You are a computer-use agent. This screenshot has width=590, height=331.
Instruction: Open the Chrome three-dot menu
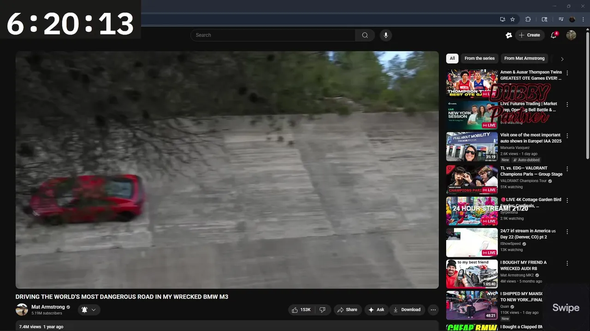click(583, 19)
